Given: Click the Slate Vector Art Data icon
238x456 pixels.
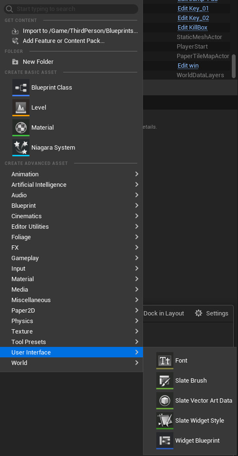Looking at the screenshot, I should 165,401.
